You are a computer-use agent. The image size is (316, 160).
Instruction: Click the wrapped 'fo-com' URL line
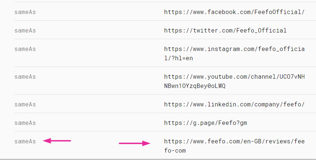tap(175, 150)
